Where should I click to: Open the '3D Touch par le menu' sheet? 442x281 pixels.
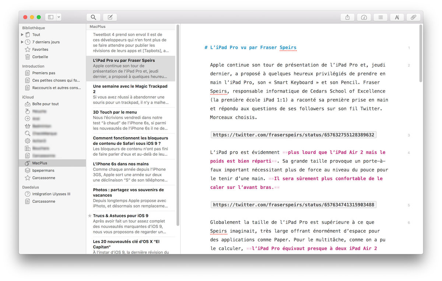coord(131,120)
